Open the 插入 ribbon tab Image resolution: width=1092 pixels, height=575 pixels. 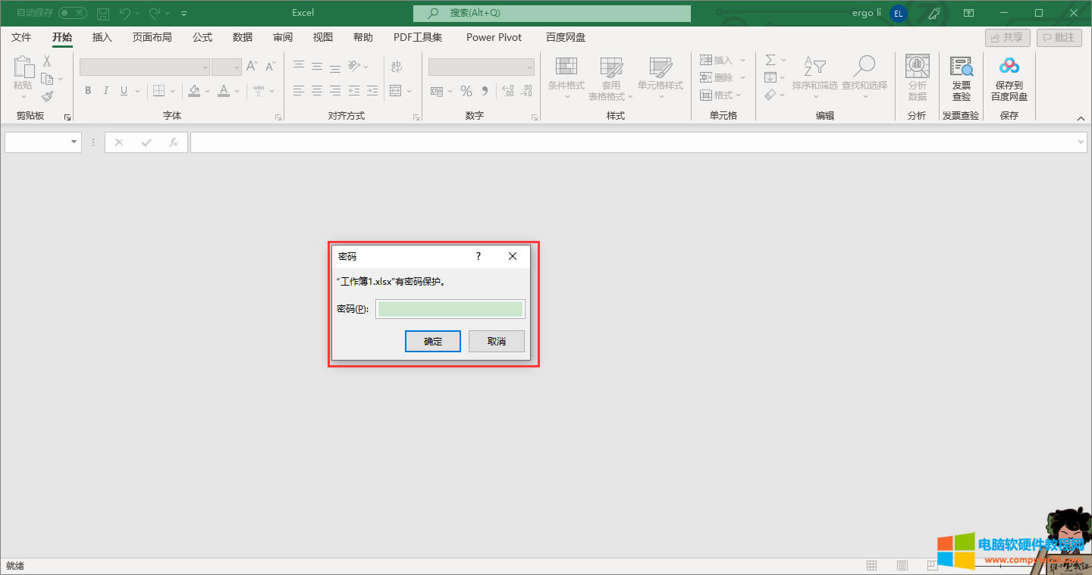(x=102, y=37)
